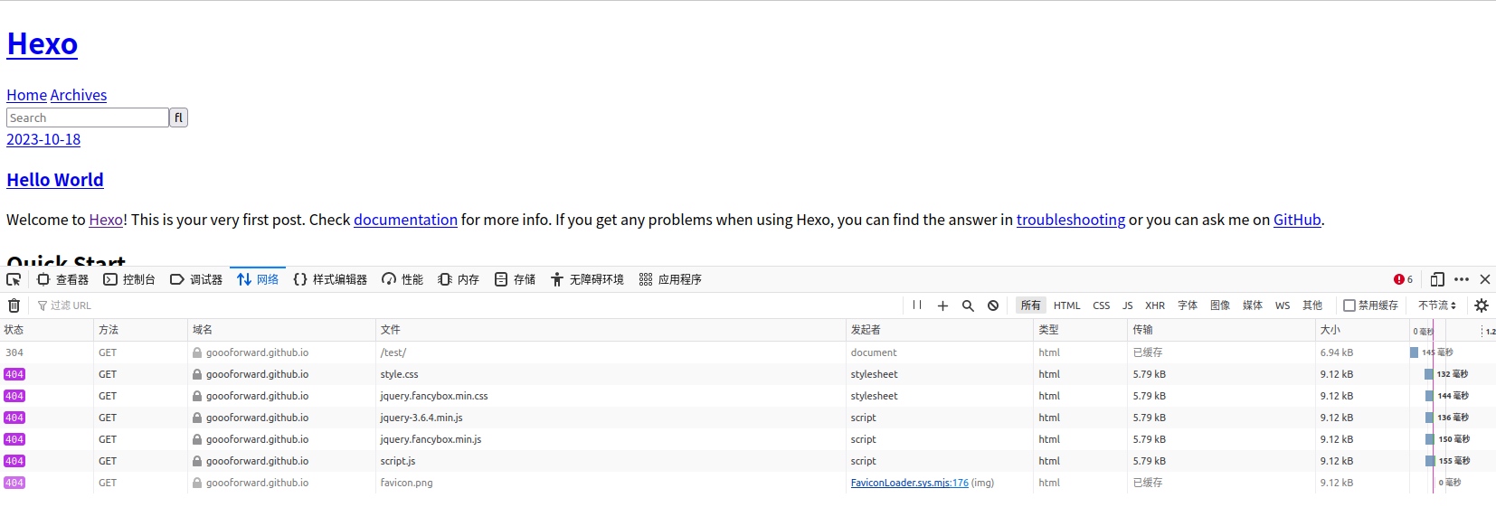Activate the element picker icon in devtools

click(x=14, y=279)
